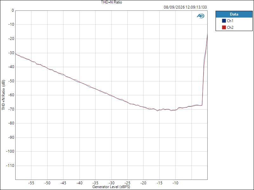The height and width of the screenshot is (190, 254).
Task: Select the Ch1 legend label
Action: click(230, 21)
